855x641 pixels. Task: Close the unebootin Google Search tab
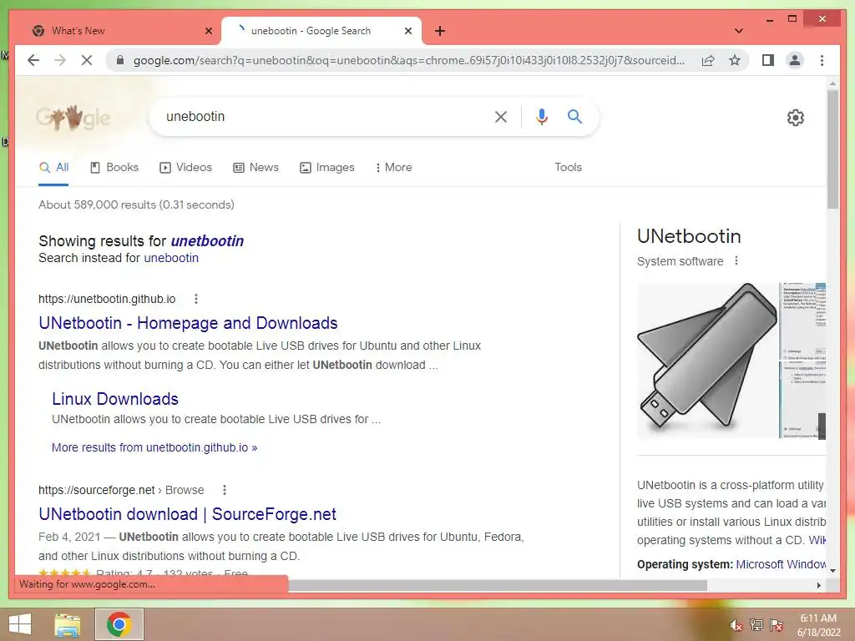pyautogui.click(x=407, y=31)
